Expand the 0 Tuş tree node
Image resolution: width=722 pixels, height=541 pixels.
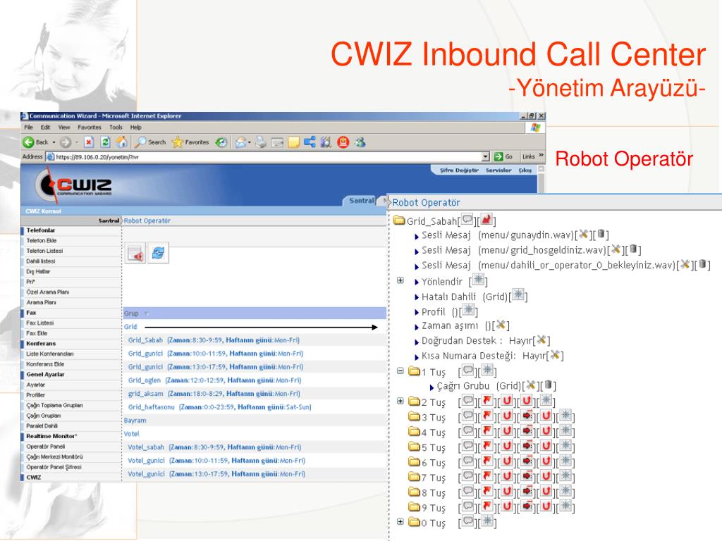[400, 522]
